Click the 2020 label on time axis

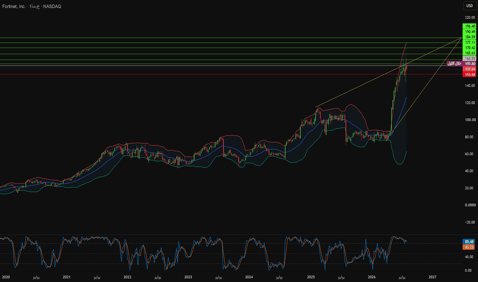(x=6, y=277)
